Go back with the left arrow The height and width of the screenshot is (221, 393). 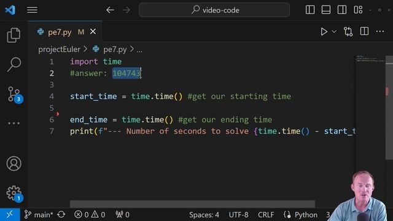click(111, 10)
